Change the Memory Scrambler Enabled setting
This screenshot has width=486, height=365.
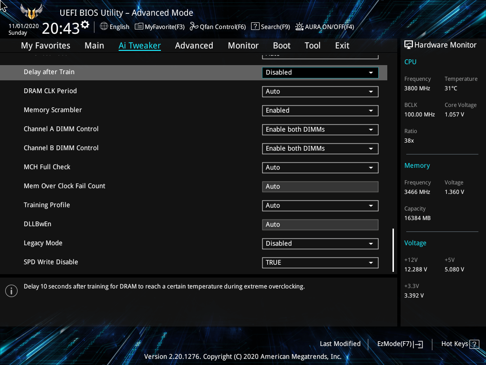pyautogui.click(x=320, y=111)
